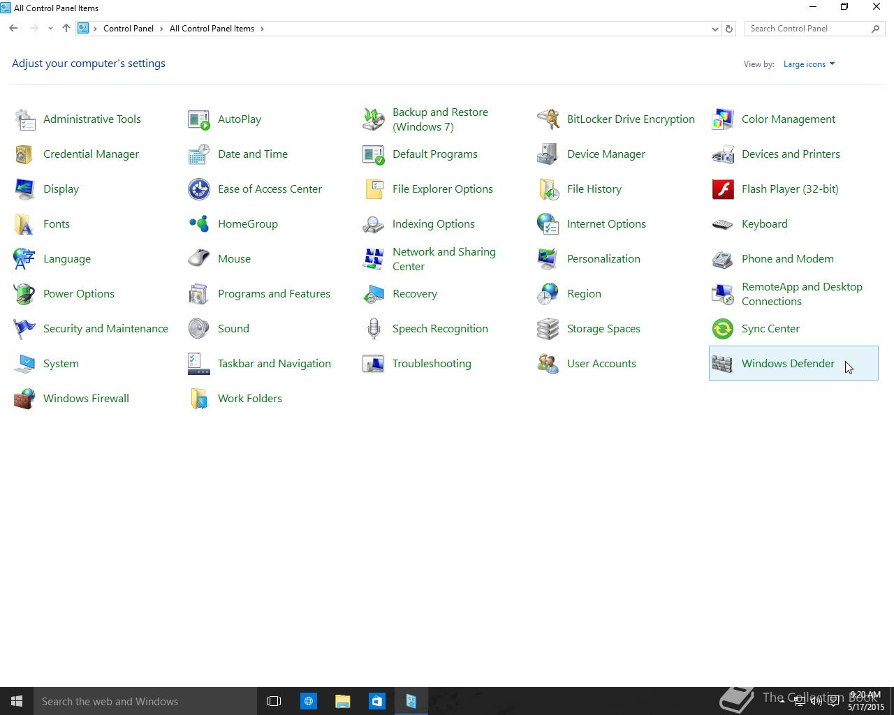Open the Administrative Tools icon
The width and height of the screenshot is (894, 715).
coord(24,119)
